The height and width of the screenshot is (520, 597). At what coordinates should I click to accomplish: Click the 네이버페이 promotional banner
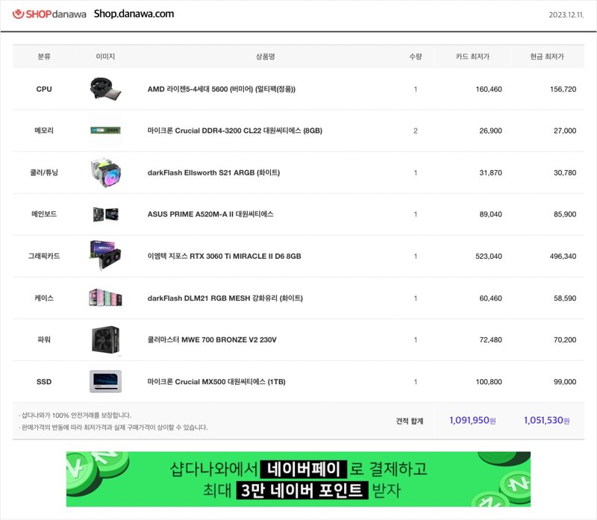(298, 479)
